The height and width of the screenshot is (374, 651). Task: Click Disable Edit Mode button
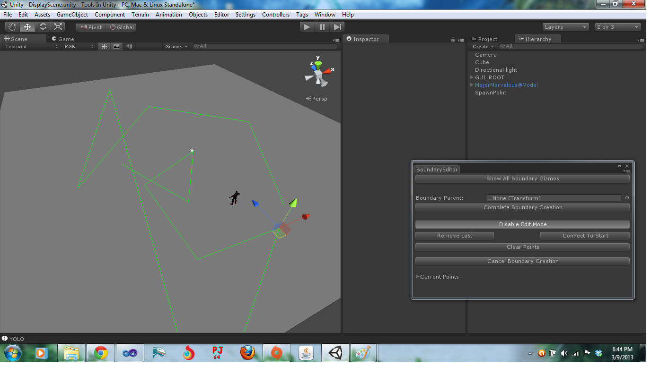522,224
